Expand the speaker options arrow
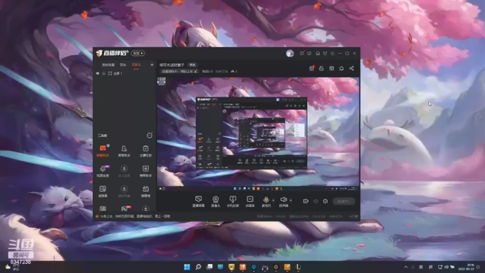Screen dimensions: 485x273 click(x=290, y=200)
